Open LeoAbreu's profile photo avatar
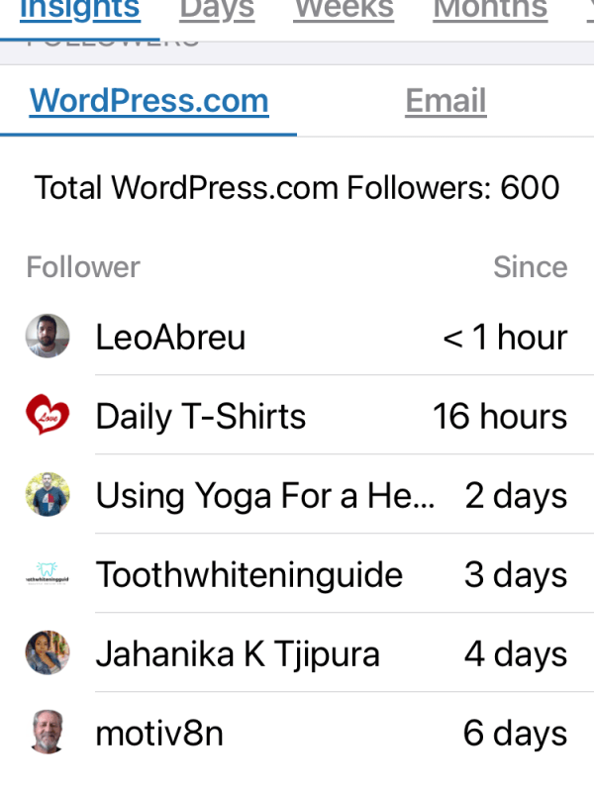 coord(48,337)
